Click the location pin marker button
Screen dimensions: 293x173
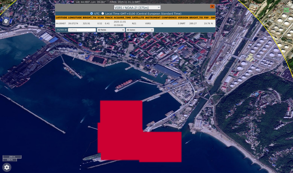pyautogui.click(x=6, y=21)
